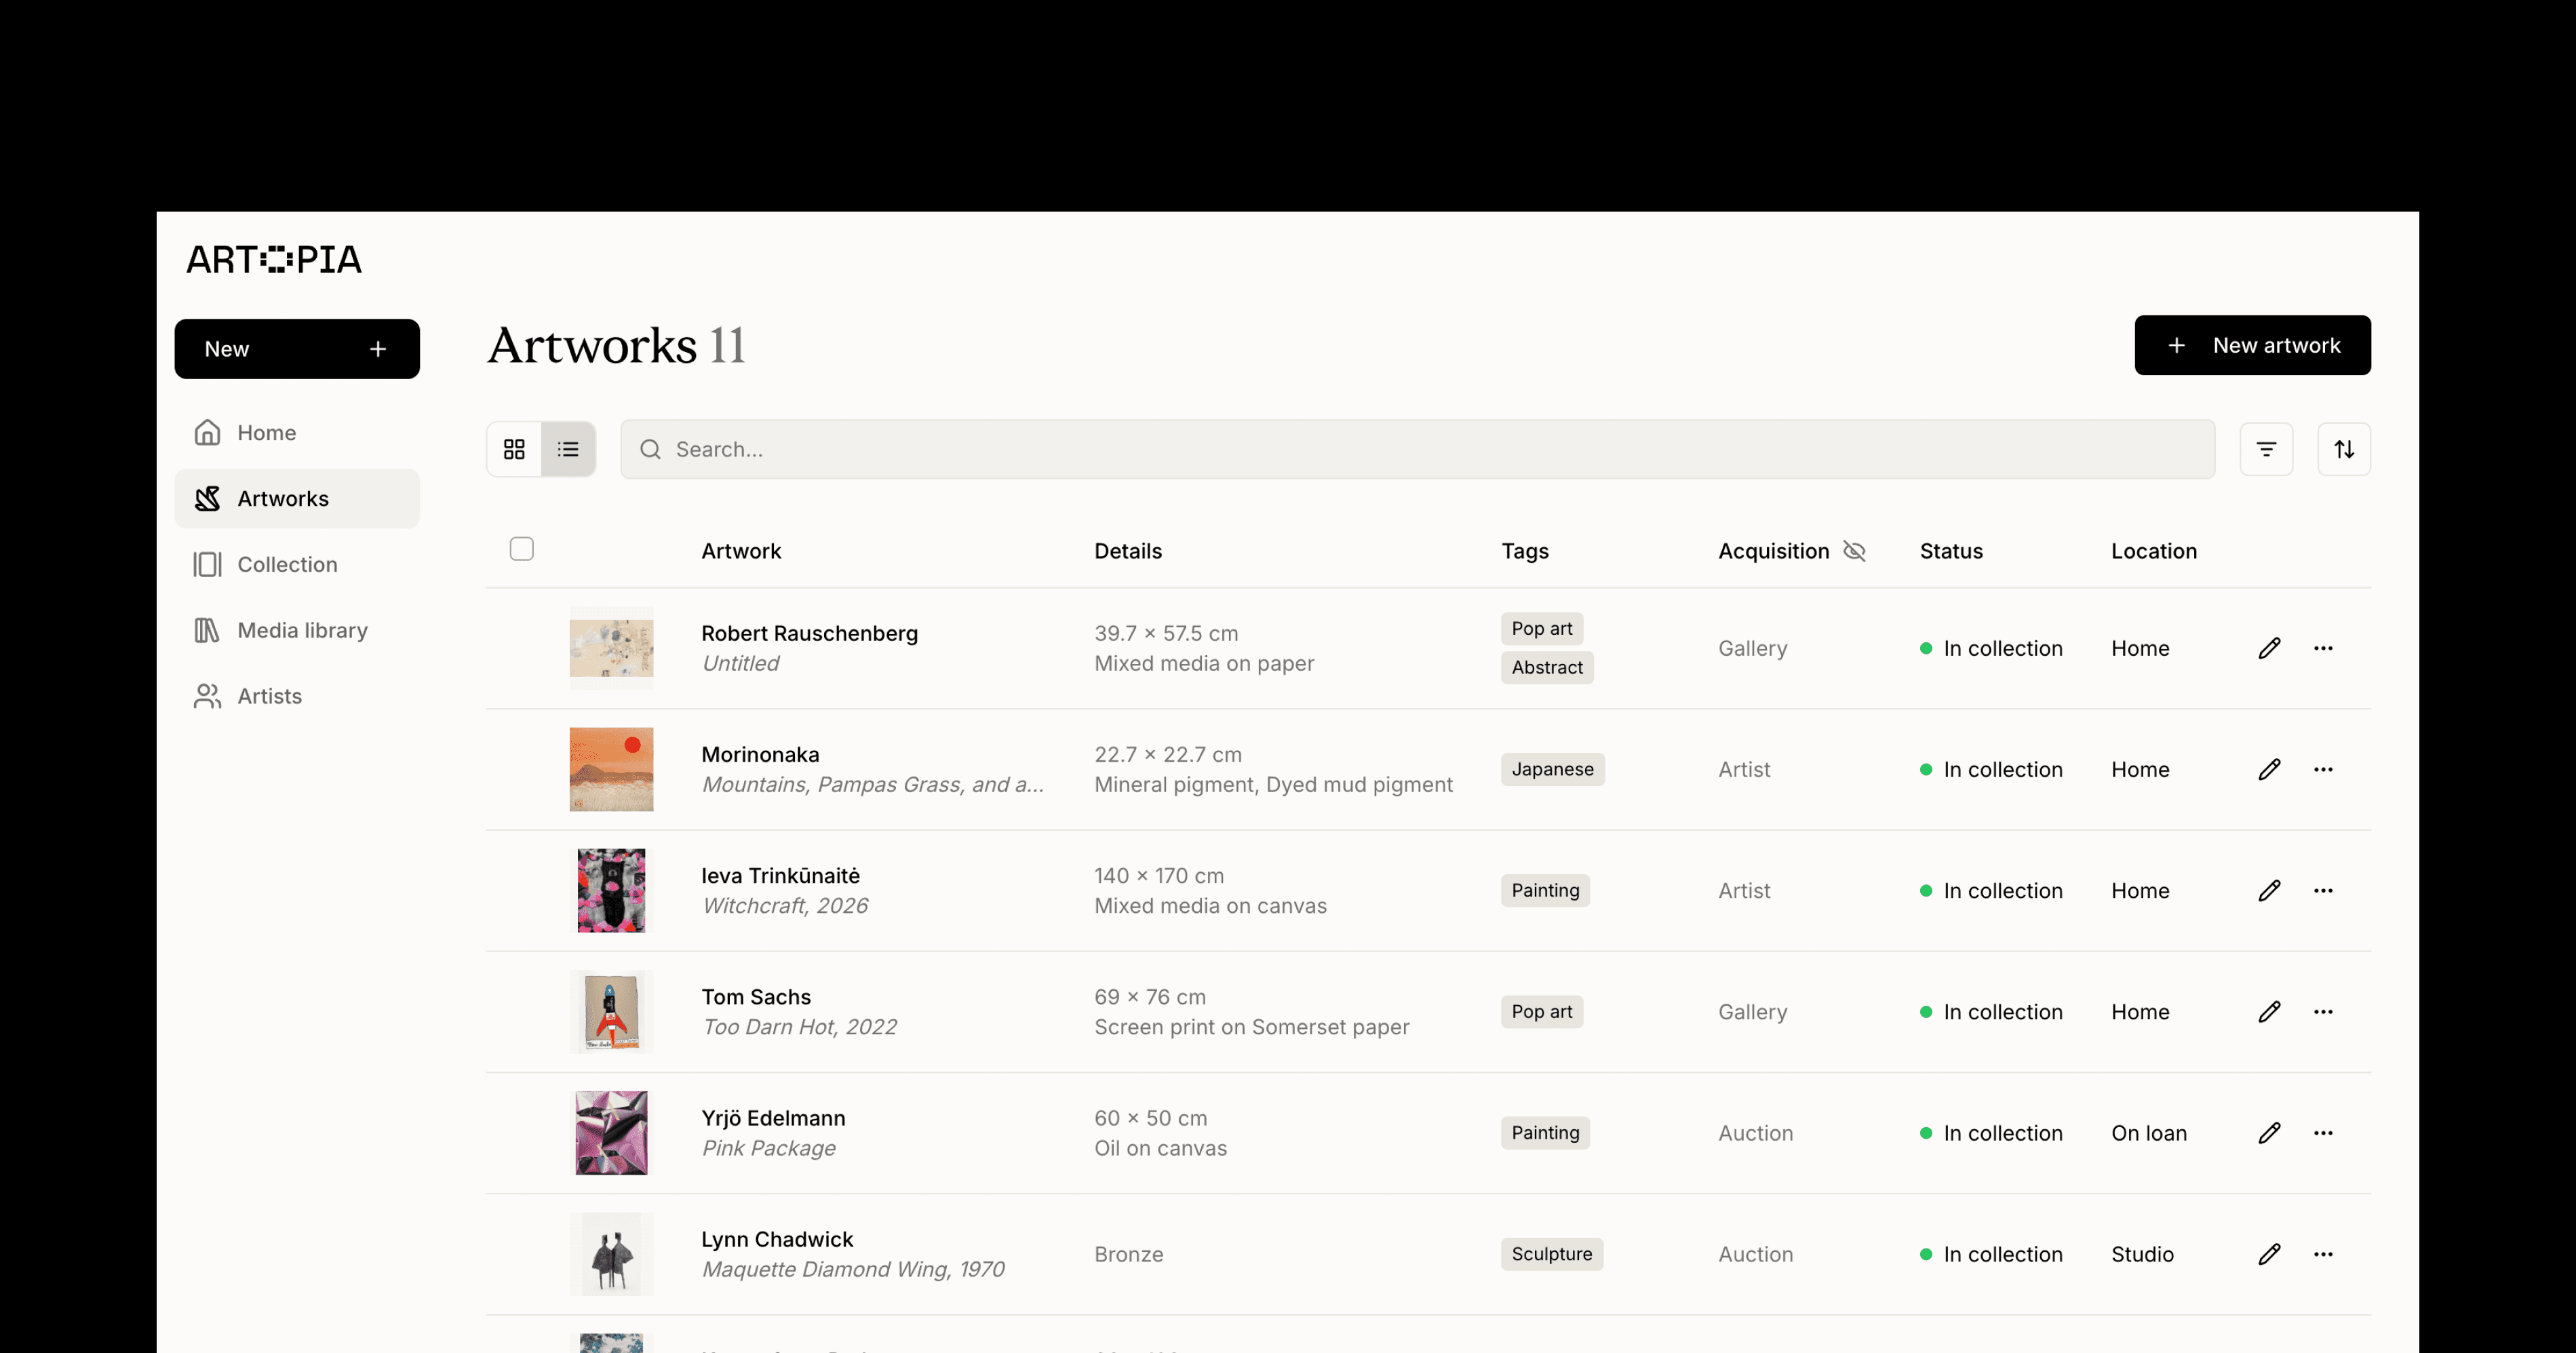Screen dimensions: 2576x1353
Task: Navigate to Artists page
Action: coord(269,696)
